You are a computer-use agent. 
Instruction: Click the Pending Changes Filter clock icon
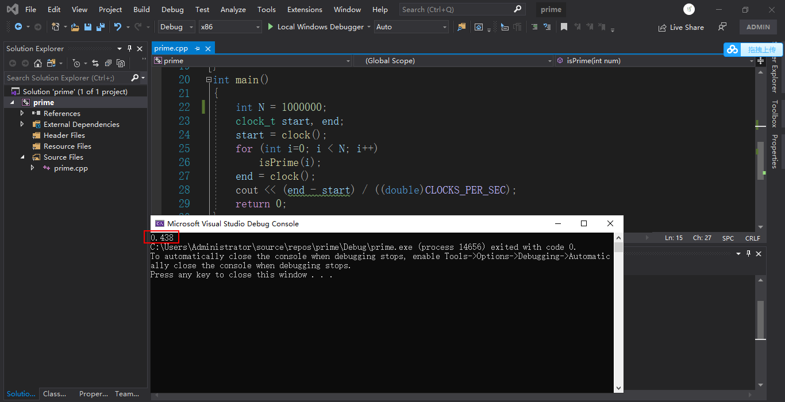(76, 63)
